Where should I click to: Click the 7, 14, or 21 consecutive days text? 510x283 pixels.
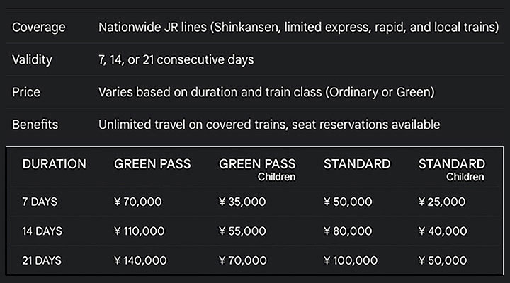tap(176, 60)
